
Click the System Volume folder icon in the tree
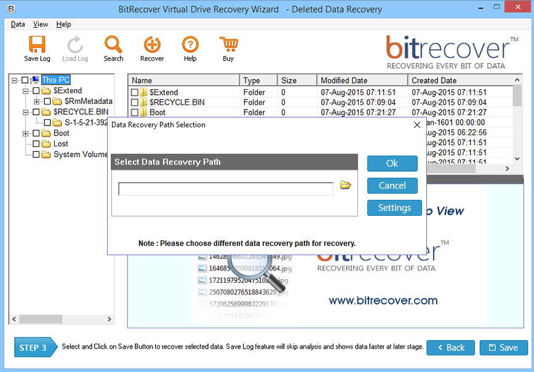click(x=46, y=154)
